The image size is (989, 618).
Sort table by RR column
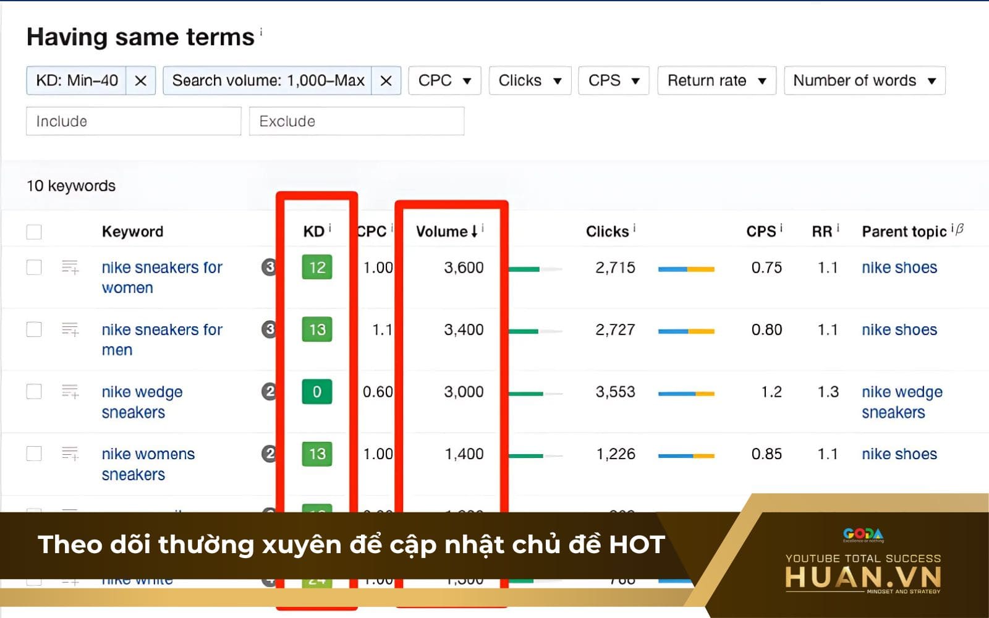pyautogui.click(x=821, y=232)
